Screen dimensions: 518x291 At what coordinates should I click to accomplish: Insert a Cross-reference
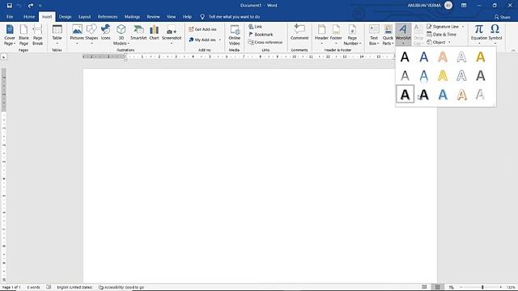pyautogui.click(x=265, y=42)
